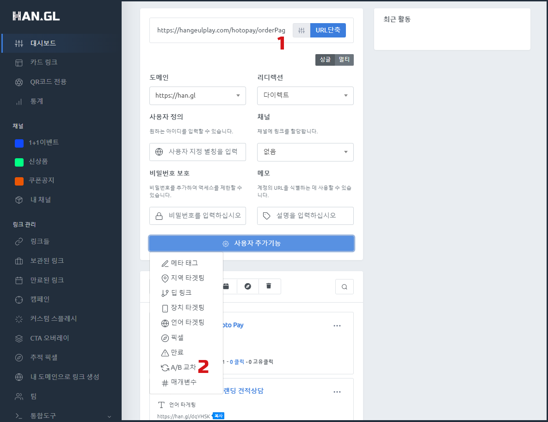Screen dimensions: 548x422
Task: Click the archive box toolbar icon
Action: point(226,286)
